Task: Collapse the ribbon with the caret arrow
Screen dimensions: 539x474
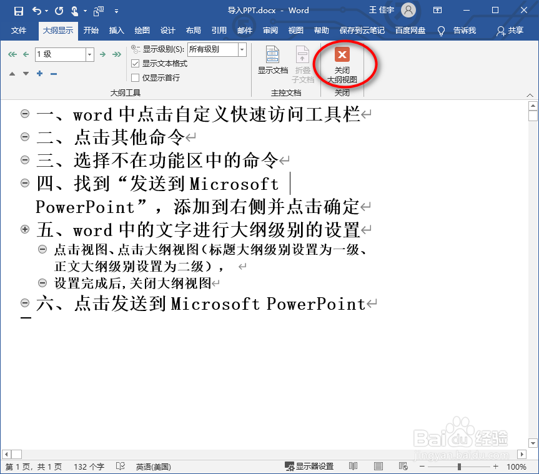Action: point(530,95)
